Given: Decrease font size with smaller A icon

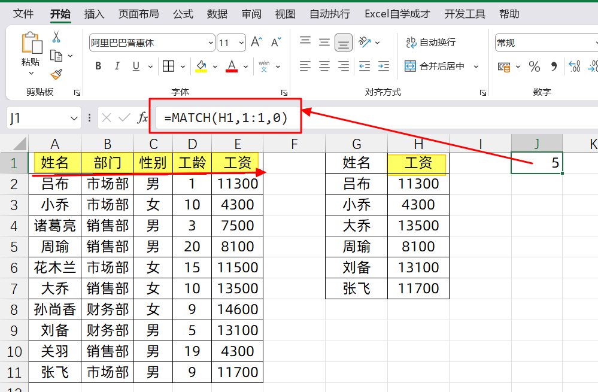Looking at the screenshot, I should [x=276, y=42].
